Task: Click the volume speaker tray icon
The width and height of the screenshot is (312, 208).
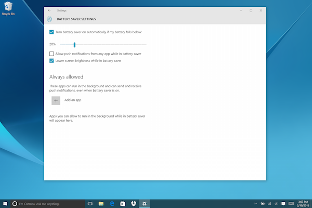Action: coord(276,204)
